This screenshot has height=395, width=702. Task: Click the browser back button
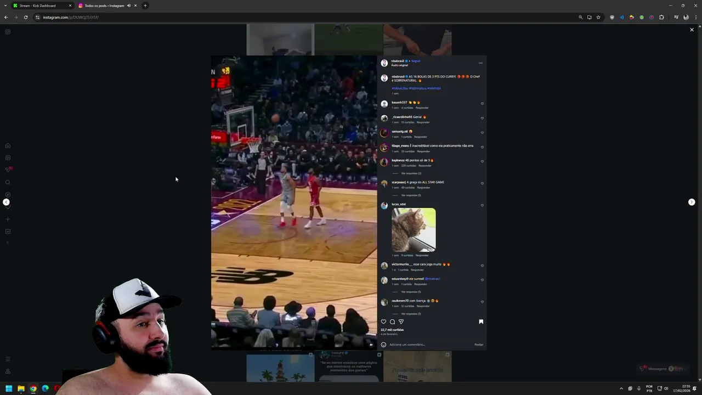(6, 17)
